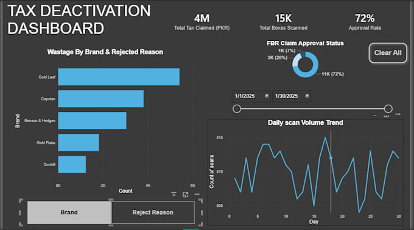Open the end date calendar picker icon
The image size is (414, 230).
tap(307, 96)
